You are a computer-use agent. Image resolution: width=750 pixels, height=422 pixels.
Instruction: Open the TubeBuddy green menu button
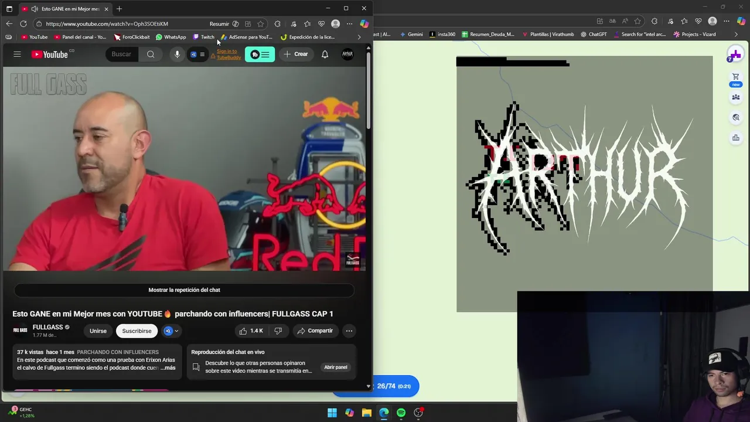(260, 55)
